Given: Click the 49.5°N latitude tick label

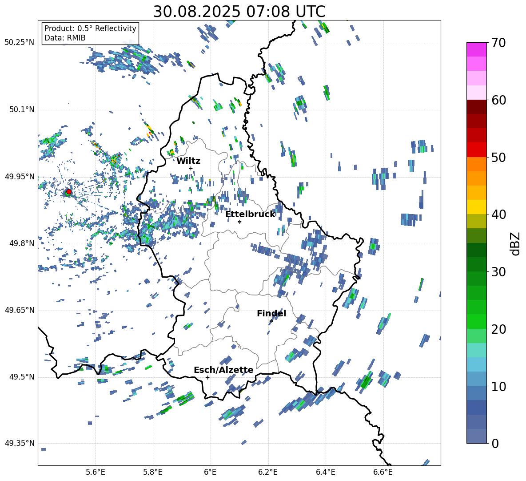Looking at the screenshot, I should [x=22, y=377].
